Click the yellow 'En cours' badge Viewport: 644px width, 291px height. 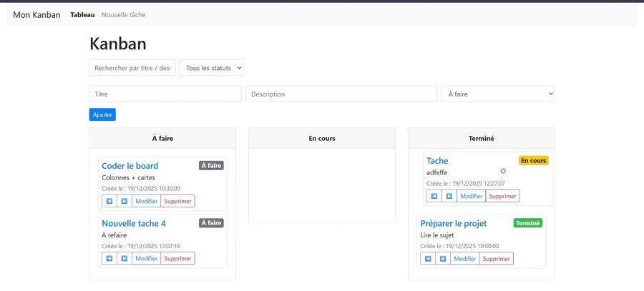[x=534, y=160]
